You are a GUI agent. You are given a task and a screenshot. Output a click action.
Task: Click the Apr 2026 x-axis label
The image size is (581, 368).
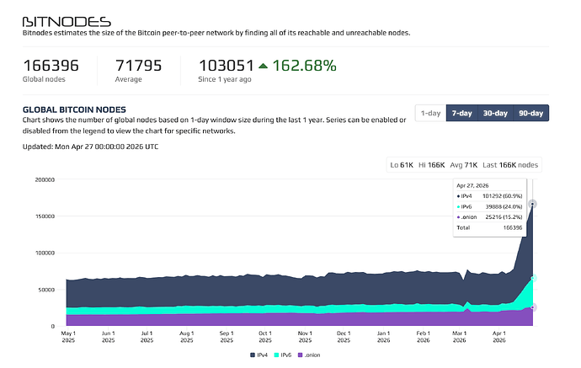(x=499, y=337)
